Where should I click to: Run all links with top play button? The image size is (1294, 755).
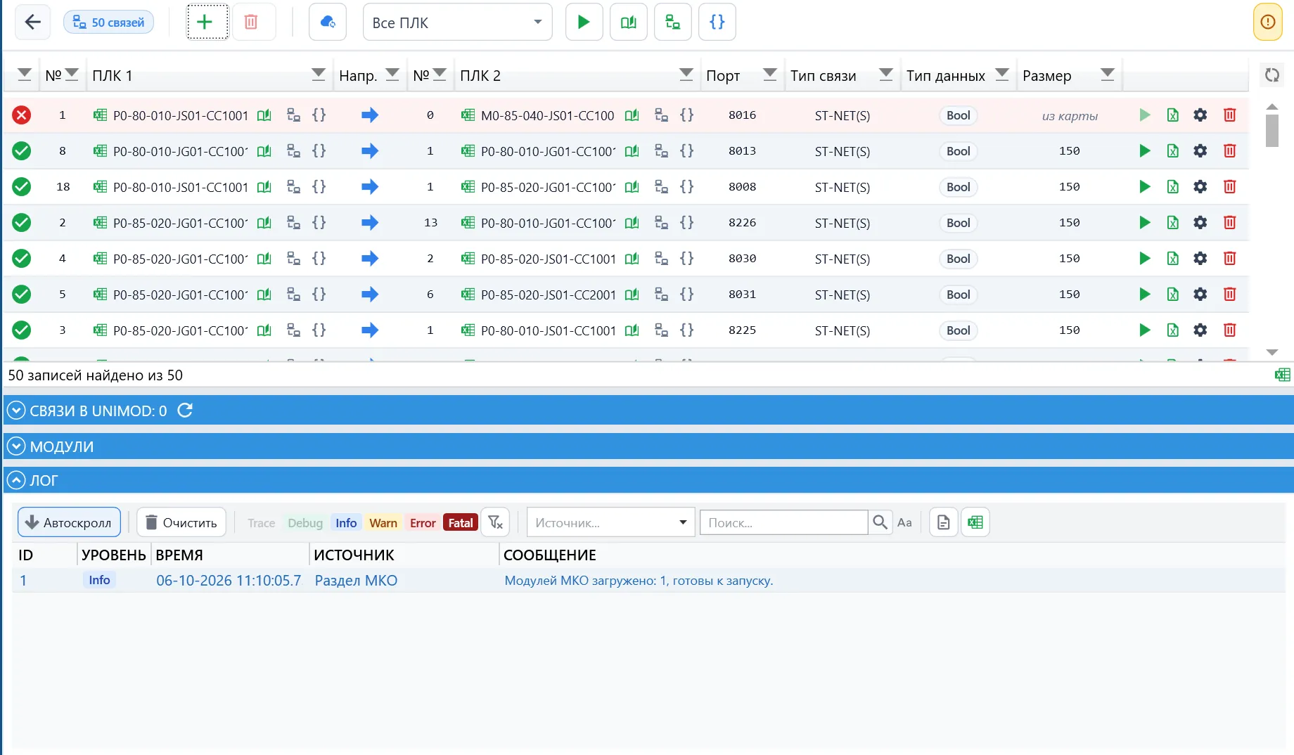pyautogui.click(x=584, y=22)
